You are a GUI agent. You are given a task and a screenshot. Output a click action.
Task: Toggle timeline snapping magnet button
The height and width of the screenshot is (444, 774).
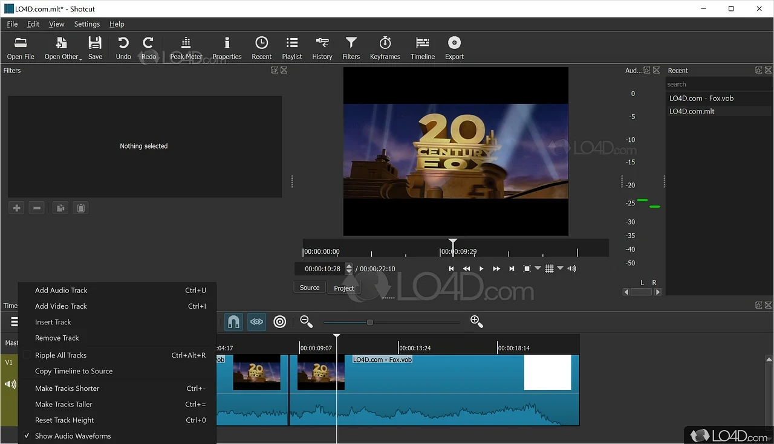233,322
